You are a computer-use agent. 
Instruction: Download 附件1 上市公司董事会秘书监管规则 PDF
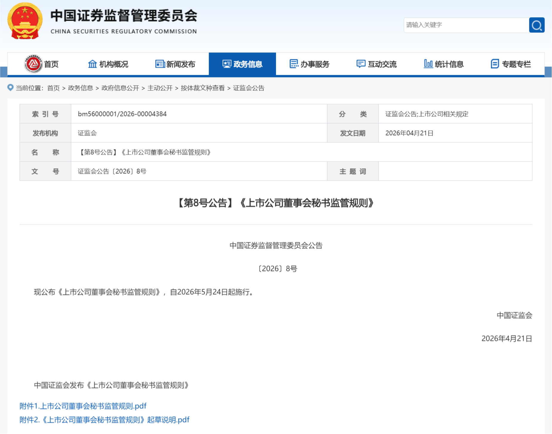tap(83, 406)
